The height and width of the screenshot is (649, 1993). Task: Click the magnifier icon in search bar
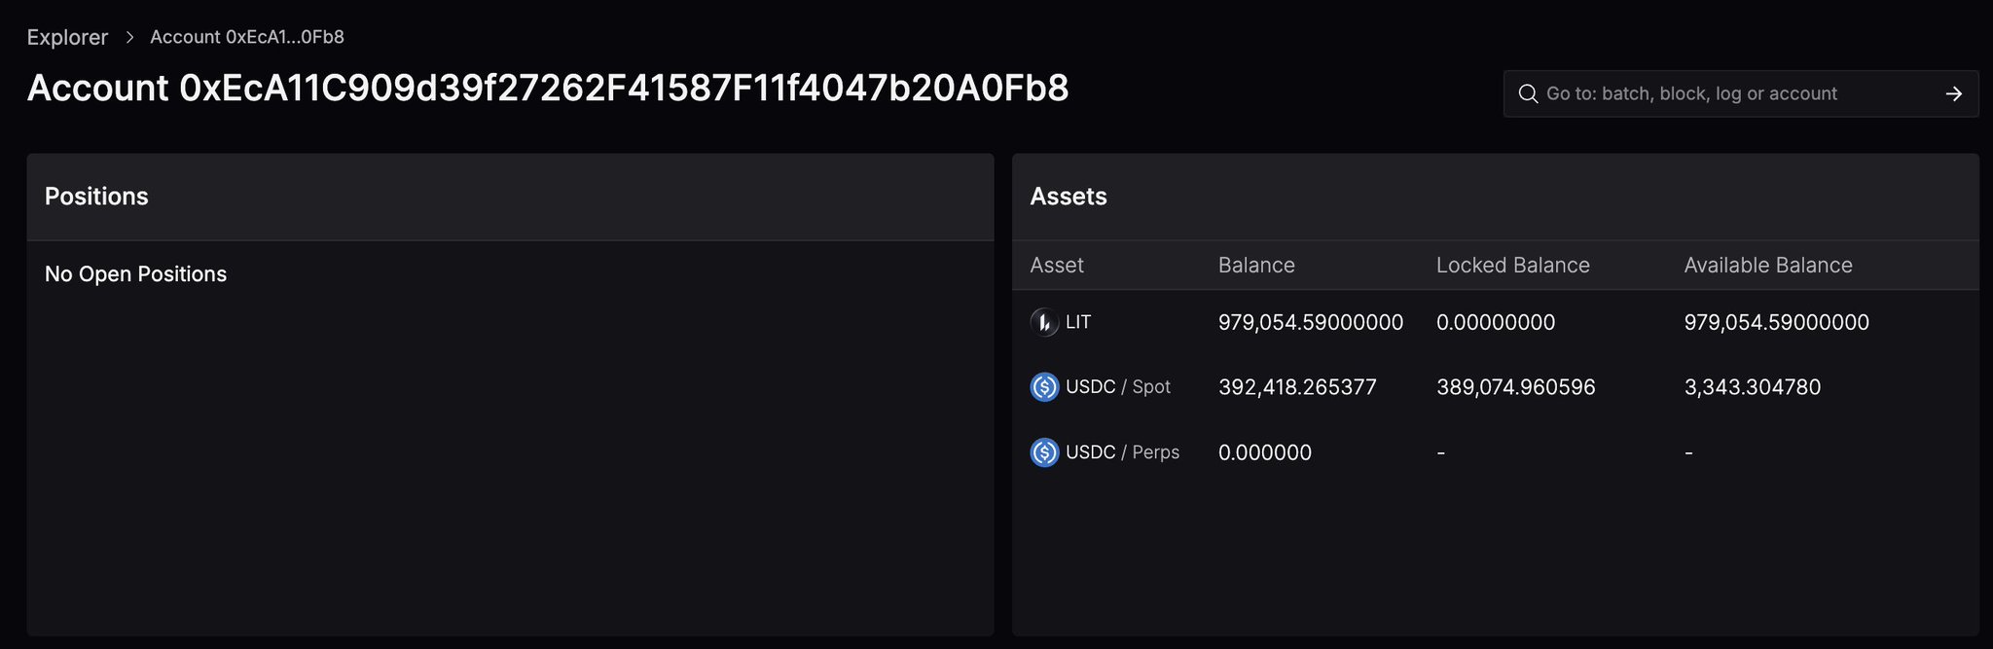[x=1528, y=94]
